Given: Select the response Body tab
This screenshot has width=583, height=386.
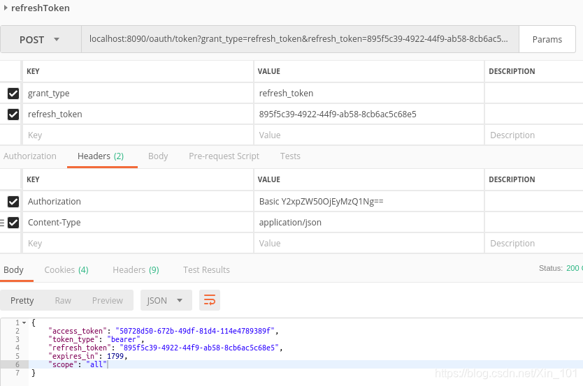Looking at the screenshot, I should pyautogui.click(x=14, y=270).
